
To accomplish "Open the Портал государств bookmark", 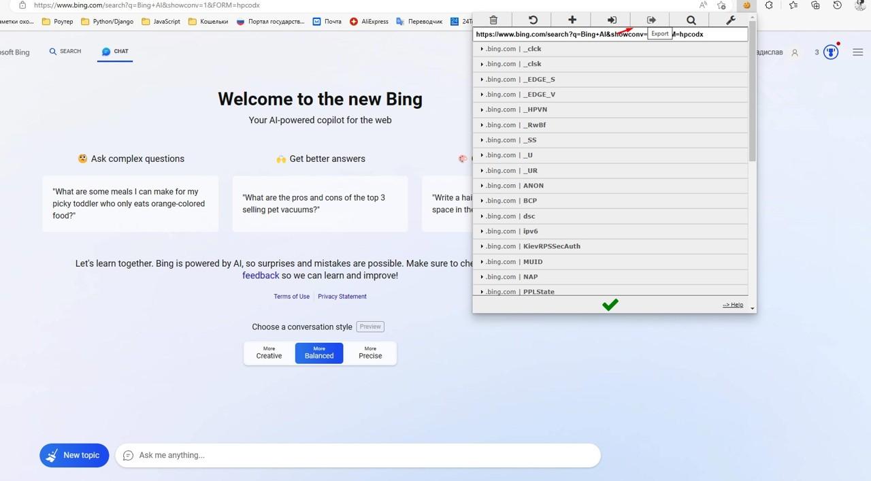I will coord(271,22).
